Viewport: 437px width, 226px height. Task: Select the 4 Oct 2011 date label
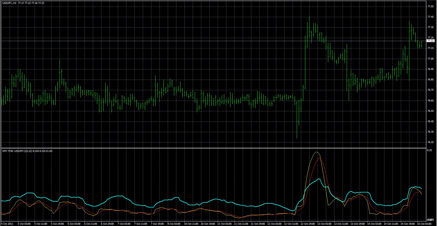point(7,224)
